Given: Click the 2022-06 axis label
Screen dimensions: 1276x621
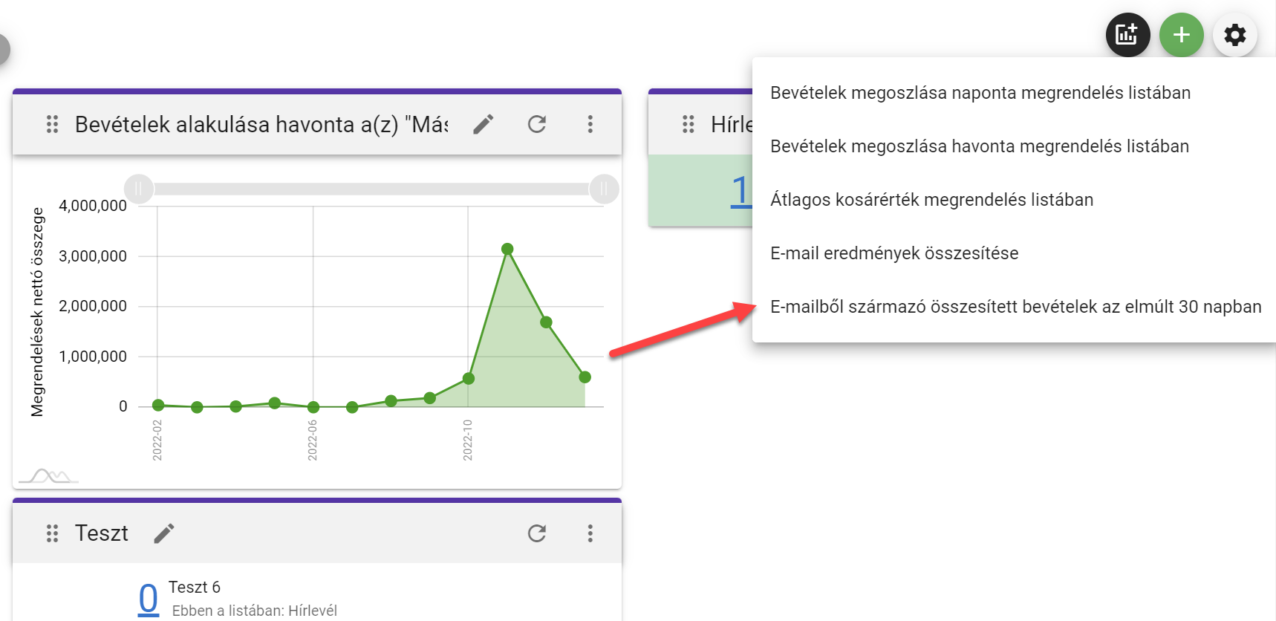Looking at the screenshot, I should tap(313, 440).
